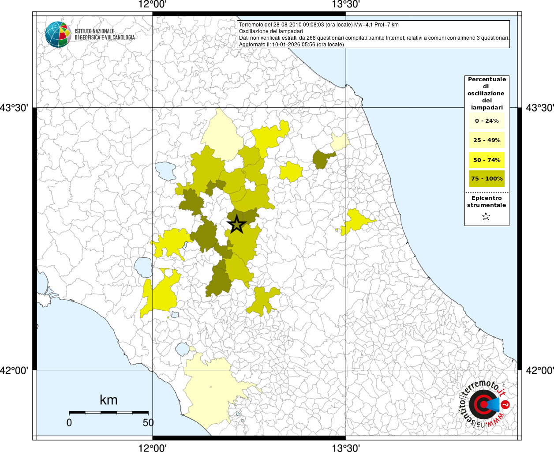
Task: Pick the 25 - 49% legend swatch
Action: (x=487, y=140)
